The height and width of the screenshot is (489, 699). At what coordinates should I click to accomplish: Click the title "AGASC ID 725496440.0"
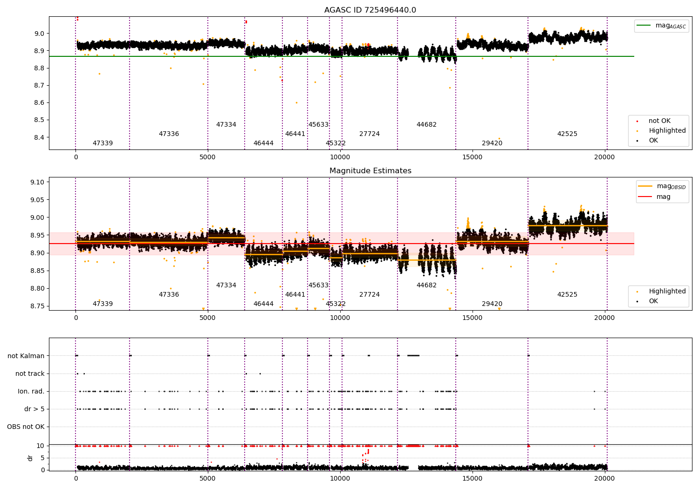point(370,10)
